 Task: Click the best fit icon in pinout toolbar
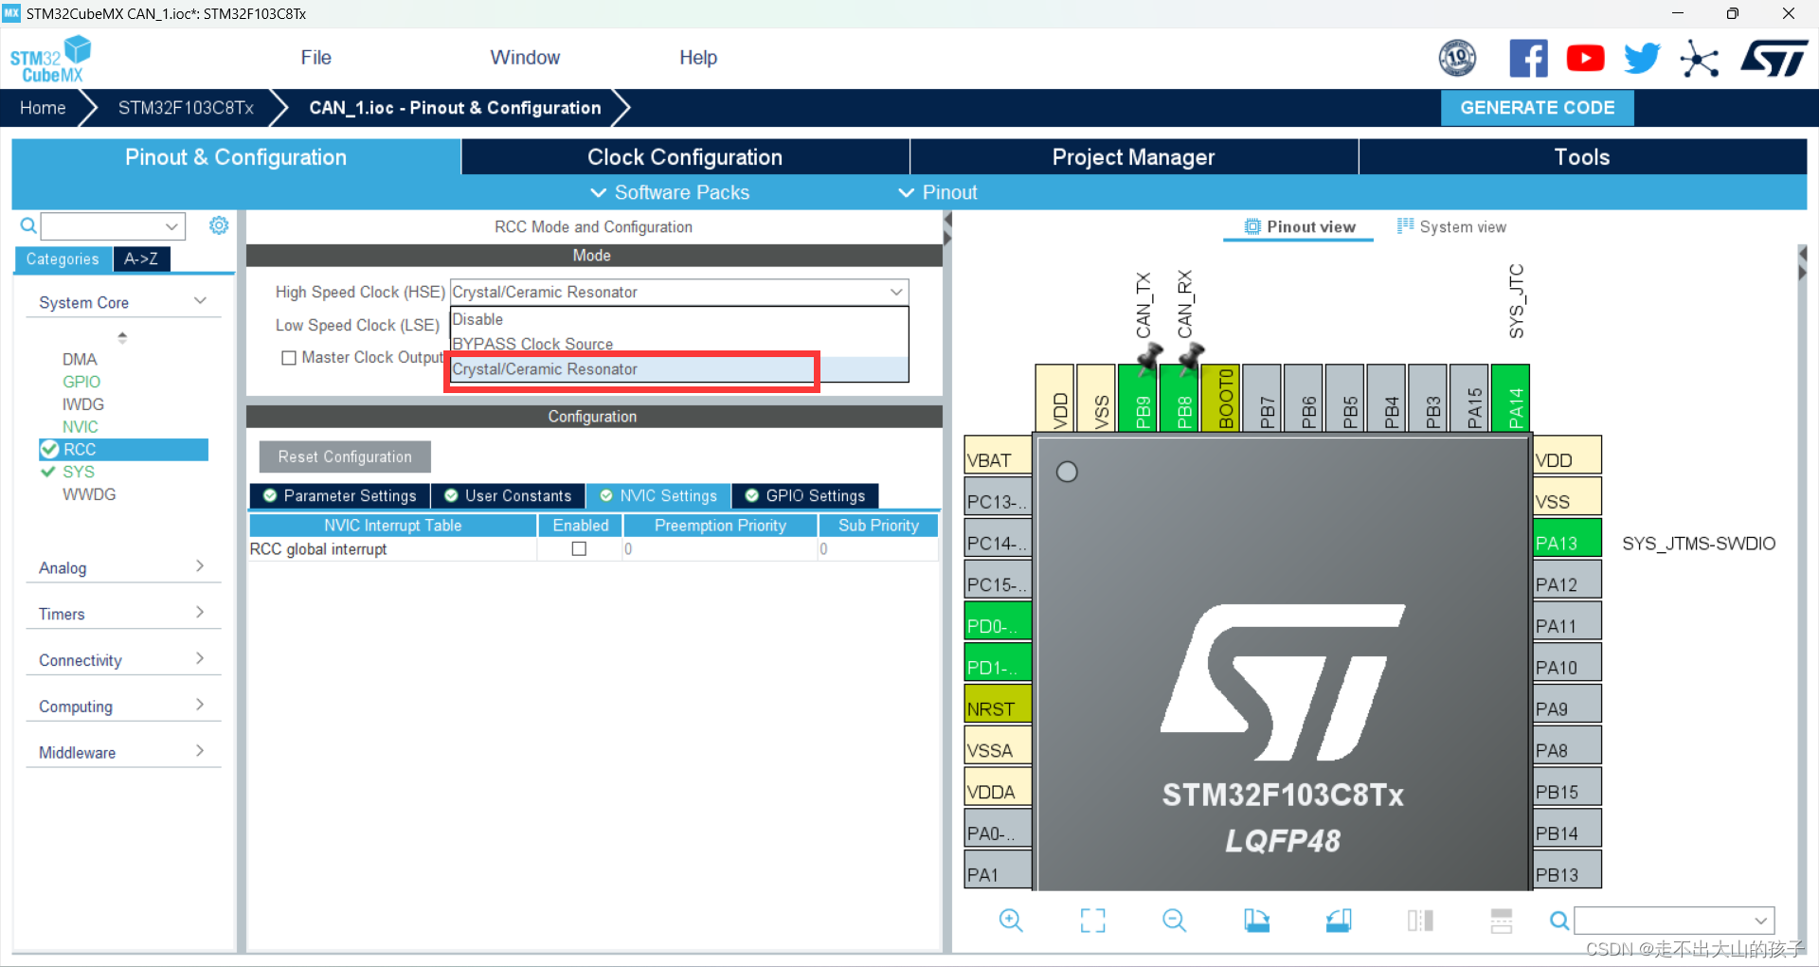click(1092, 920)
